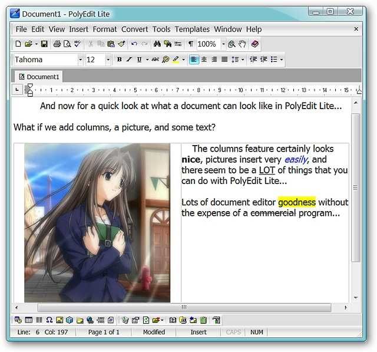The image size is (377, 352).
Task: Click the yellow highlight color button
Action: tap(176, 60)
